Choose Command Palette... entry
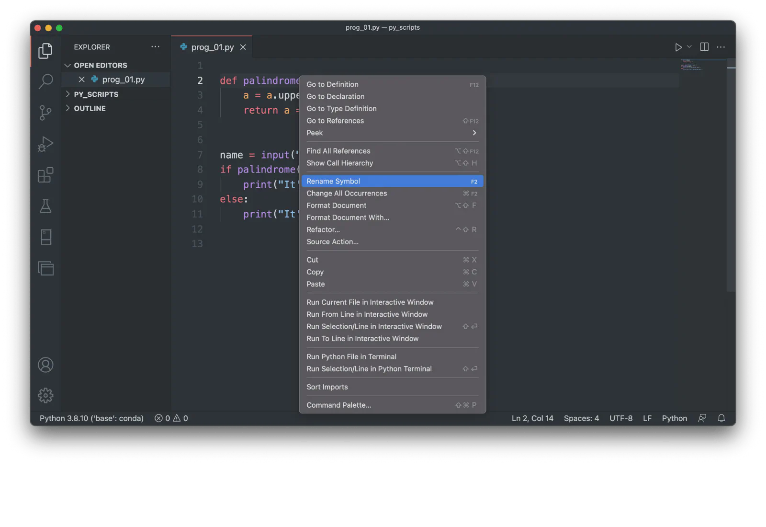This screenshot has height=527, width=766. [392, 405]
